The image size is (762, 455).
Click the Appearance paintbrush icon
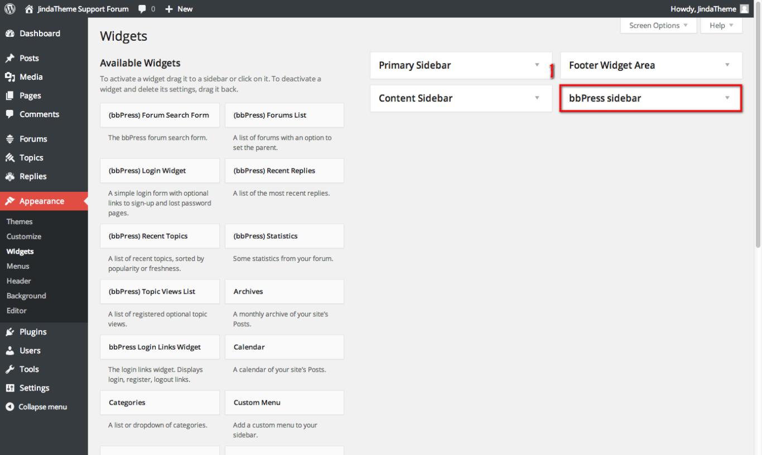pos(10,201)
